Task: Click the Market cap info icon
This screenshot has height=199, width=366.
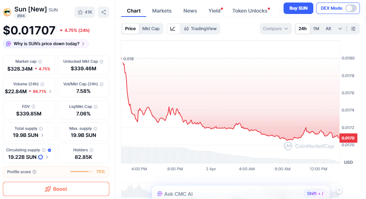Action: [40, 62]
